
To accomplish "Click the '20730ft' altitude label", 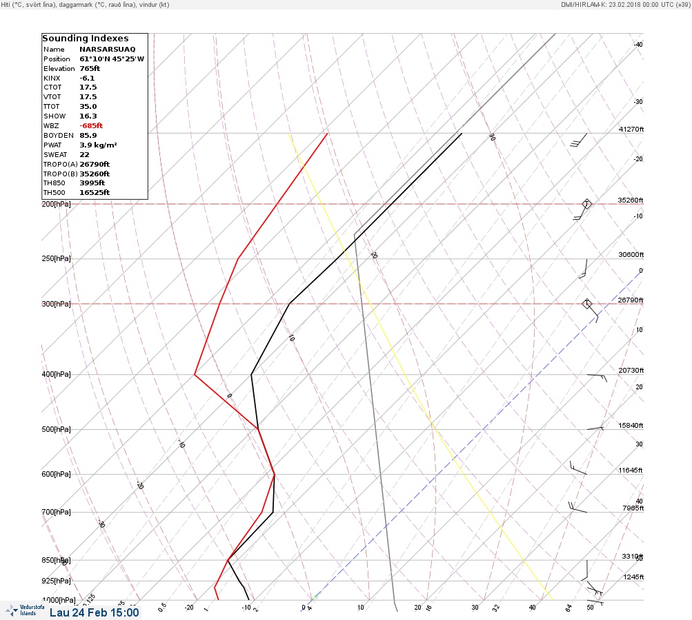I will (x=631, y=370).
